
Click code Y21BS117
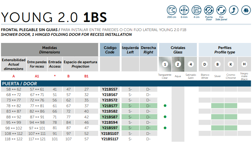(110, 139)
